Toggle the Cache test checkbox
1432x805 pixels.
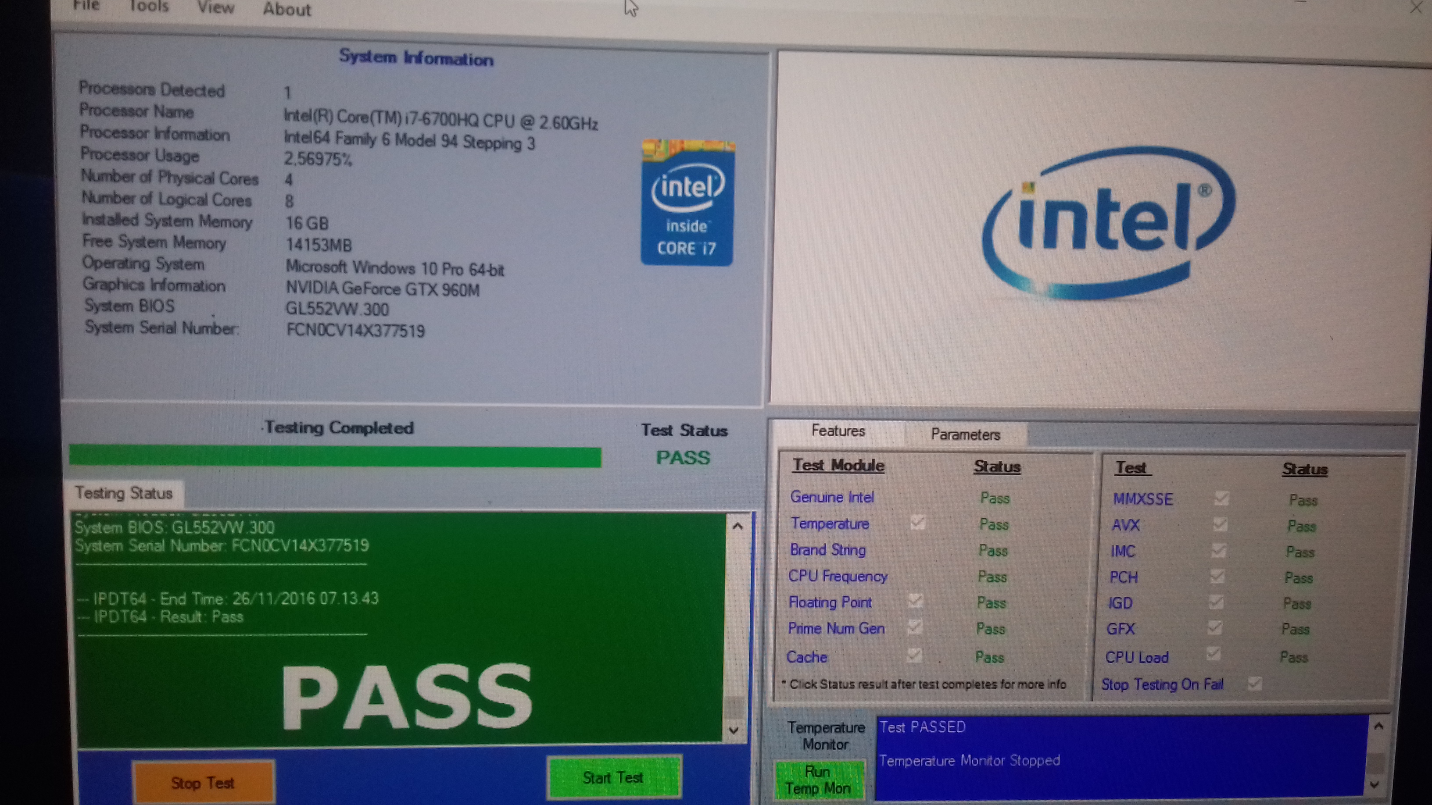[913, 655]
